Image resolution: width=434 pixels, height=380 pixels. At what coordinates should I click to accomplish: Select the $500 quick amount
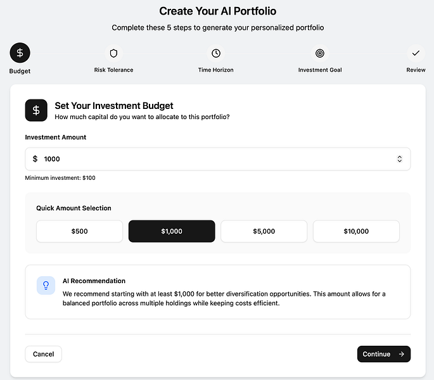pyautogui.click(x=80, y=231)
